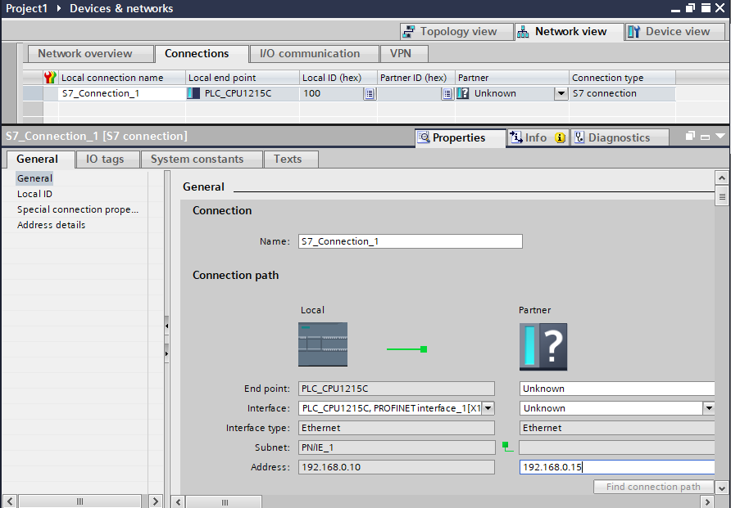This screenshot has height=508, width=731.
Task: Click the Network view icon
Action: (524, 32)
